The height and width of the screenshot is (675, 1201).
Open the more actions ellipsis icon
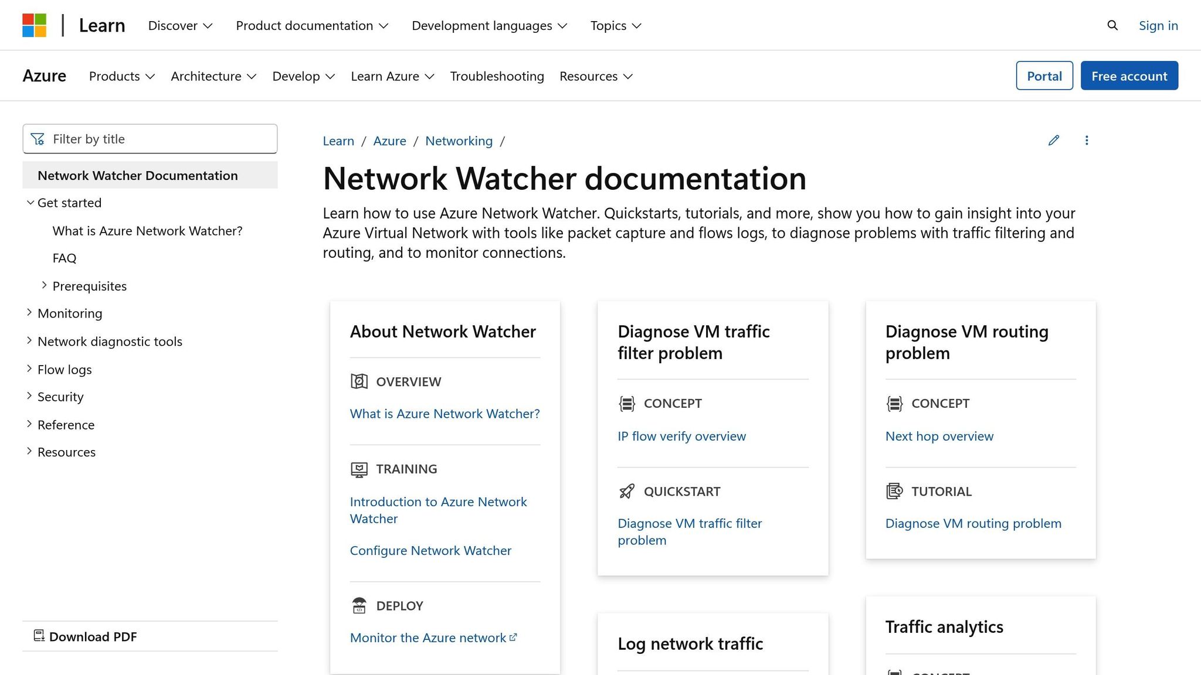[x=1086, y=140]
